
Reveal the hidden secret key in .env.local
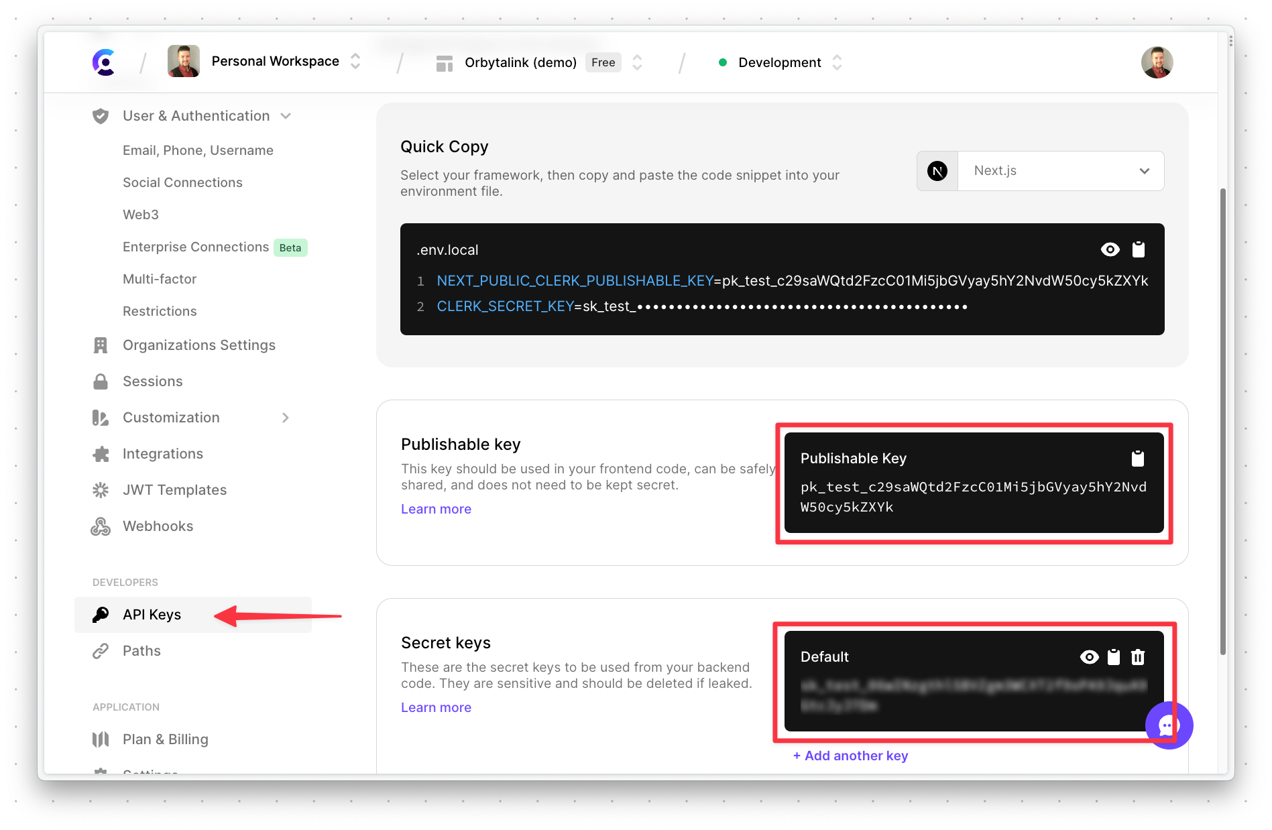coord(1110,249)
